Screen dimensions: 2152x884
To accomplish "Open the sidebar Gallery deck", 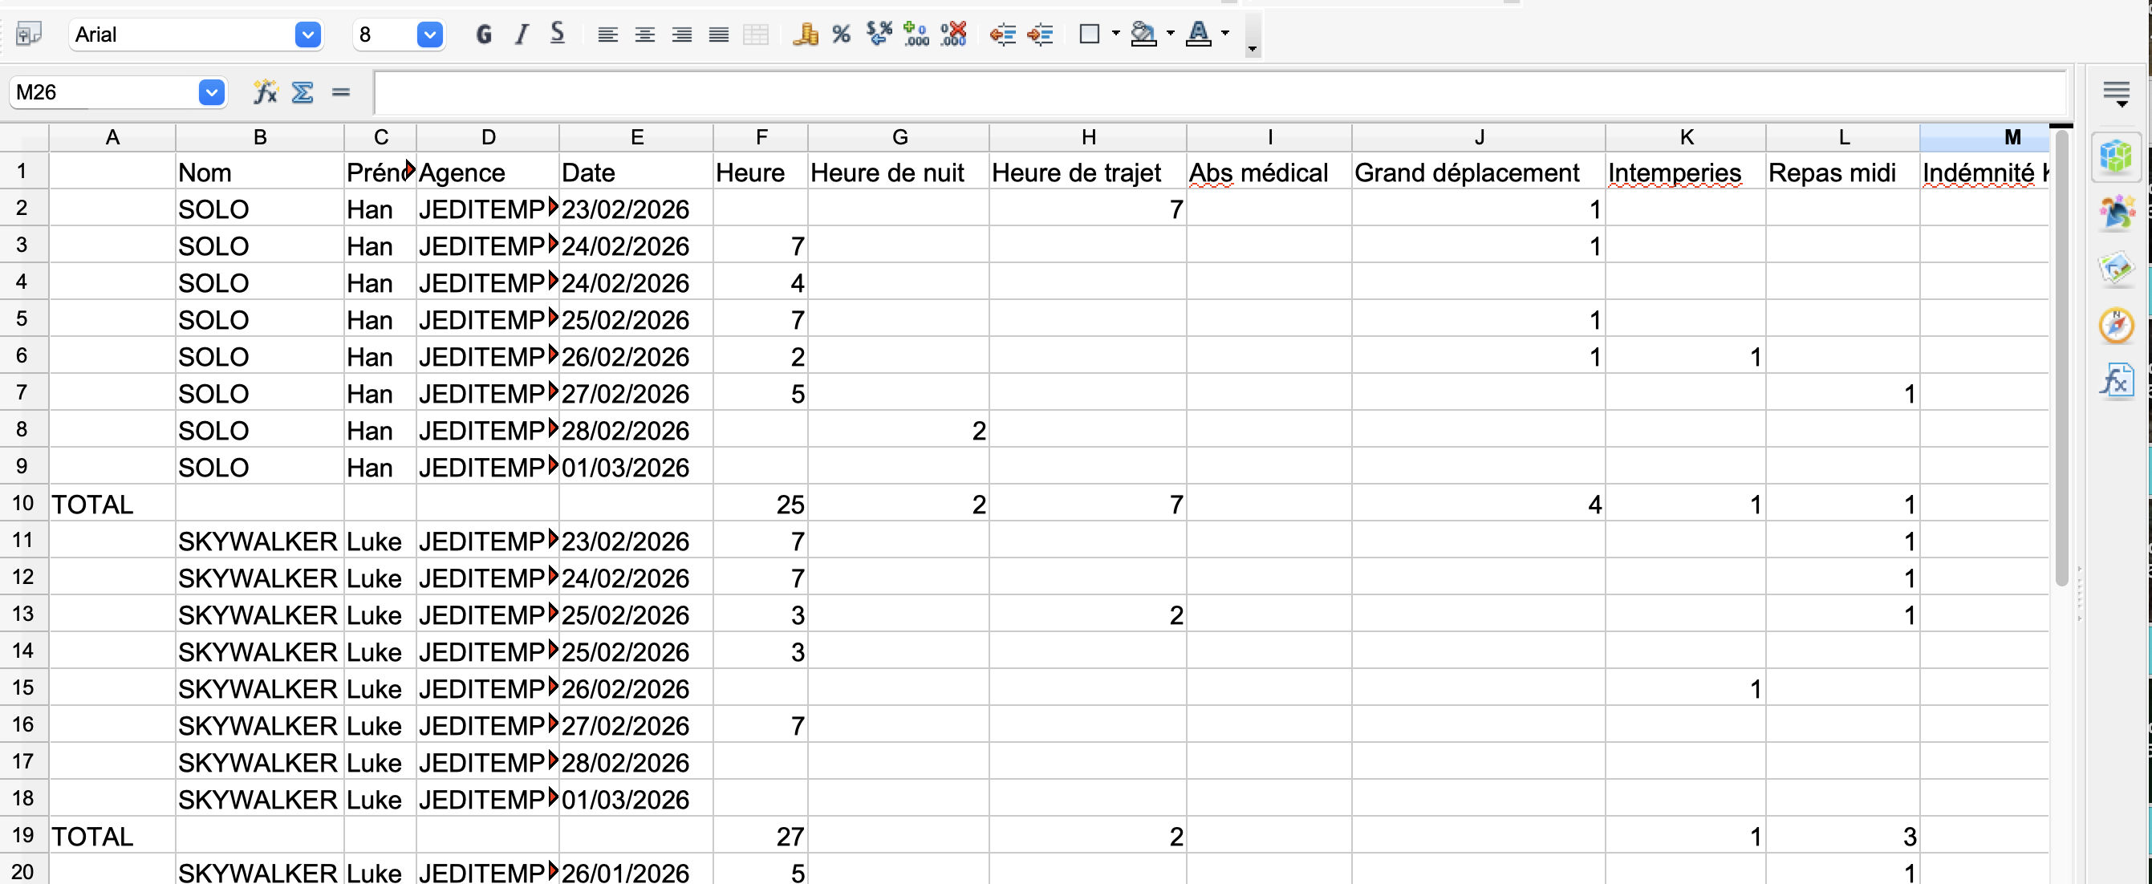I will pos(2116,268).
